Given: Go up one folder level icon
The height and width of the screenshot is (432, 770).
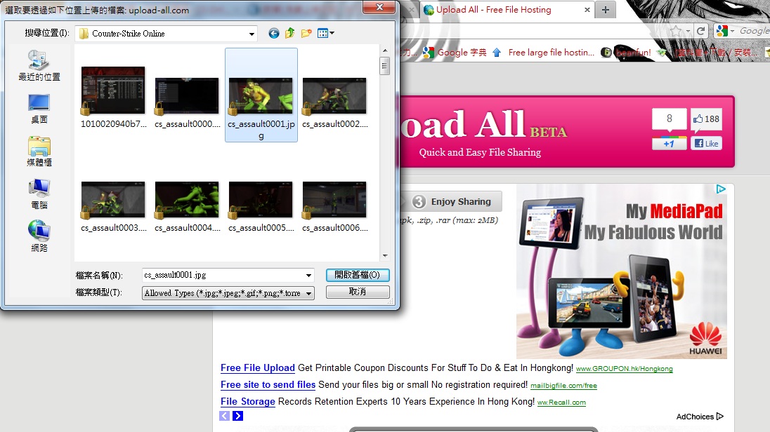Looking at the screenshot, I should (x=290, y=33).
